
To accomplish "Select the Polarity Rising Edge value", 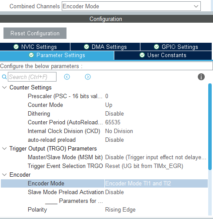I will pyautogui.click(x=120, y=209).
